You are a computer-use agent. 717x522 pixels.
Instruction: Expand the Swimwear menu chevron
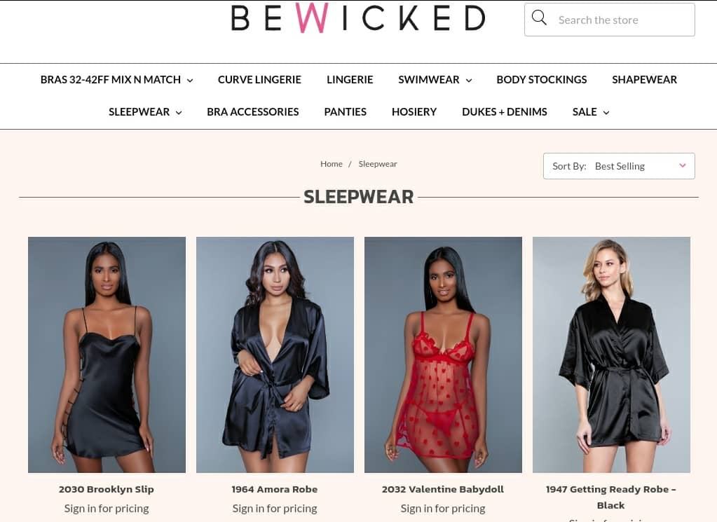click(469, 81)
